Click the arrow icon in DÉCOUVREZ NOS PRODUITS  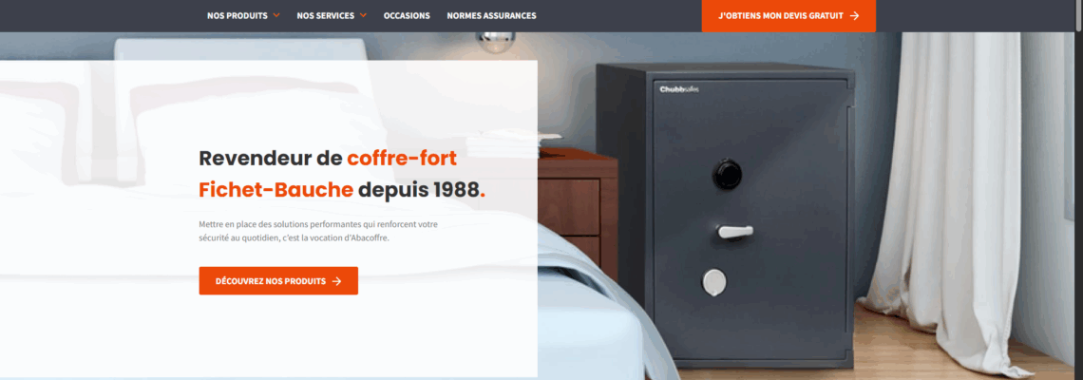[336, 281]
